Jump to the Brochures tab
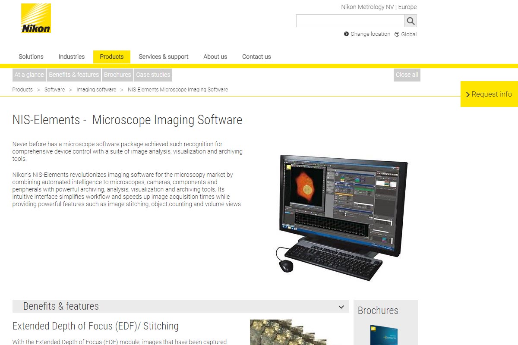Viewport: 518px width, 345px height. click(x=117, y=75)
